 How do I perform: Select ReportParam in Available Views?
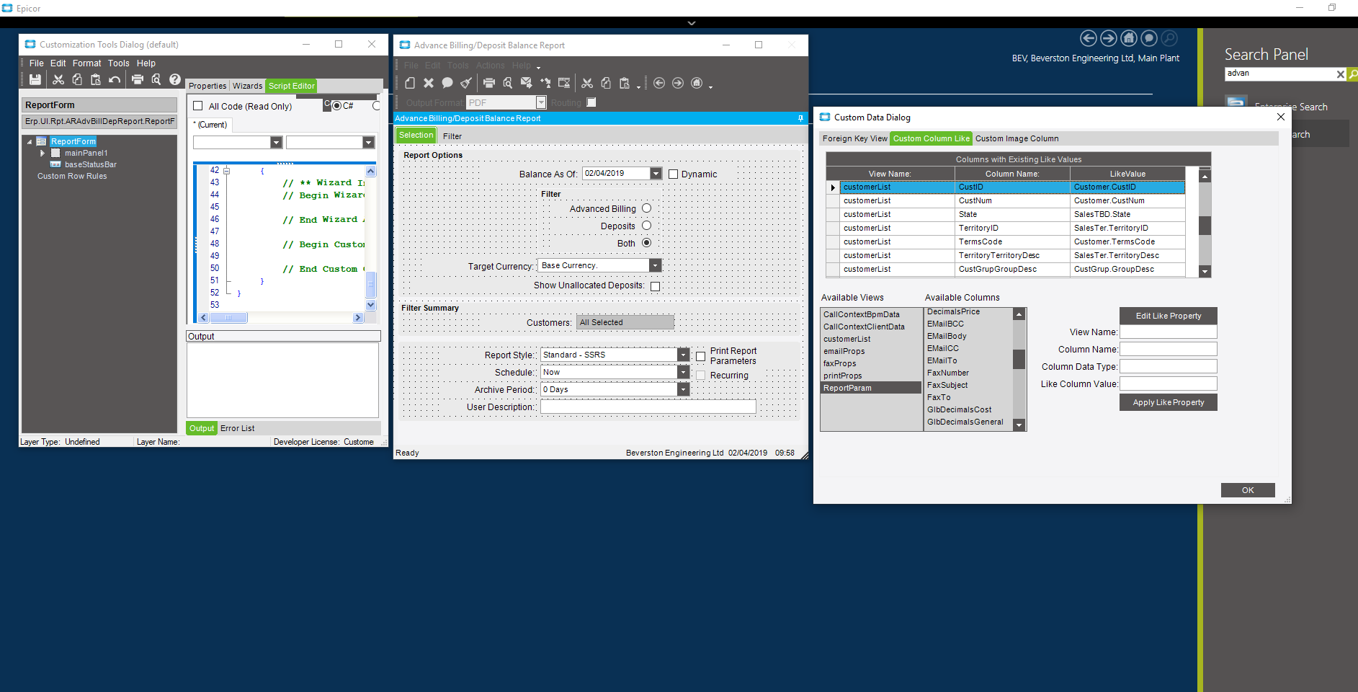(871, 388)
